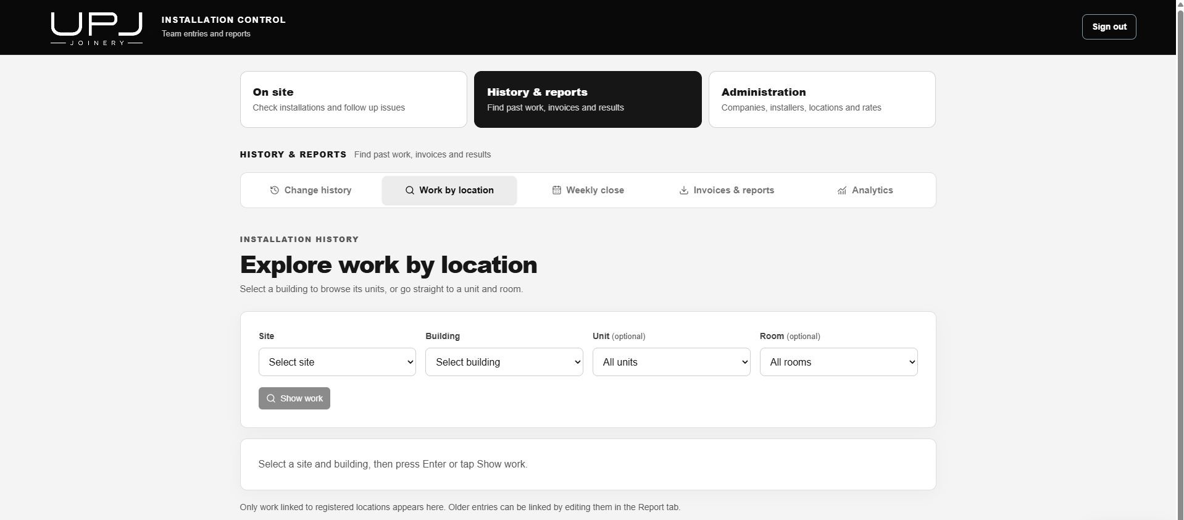
Task: Switch to the On site section
Action: click(354, 99)
